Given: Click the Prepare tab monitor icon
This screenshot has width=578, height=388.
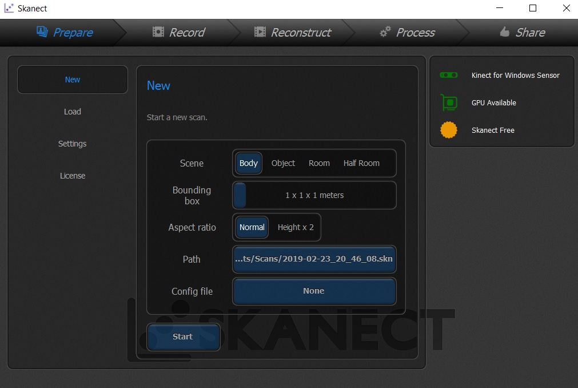Looking at the screenshot, I should [42, 32].
